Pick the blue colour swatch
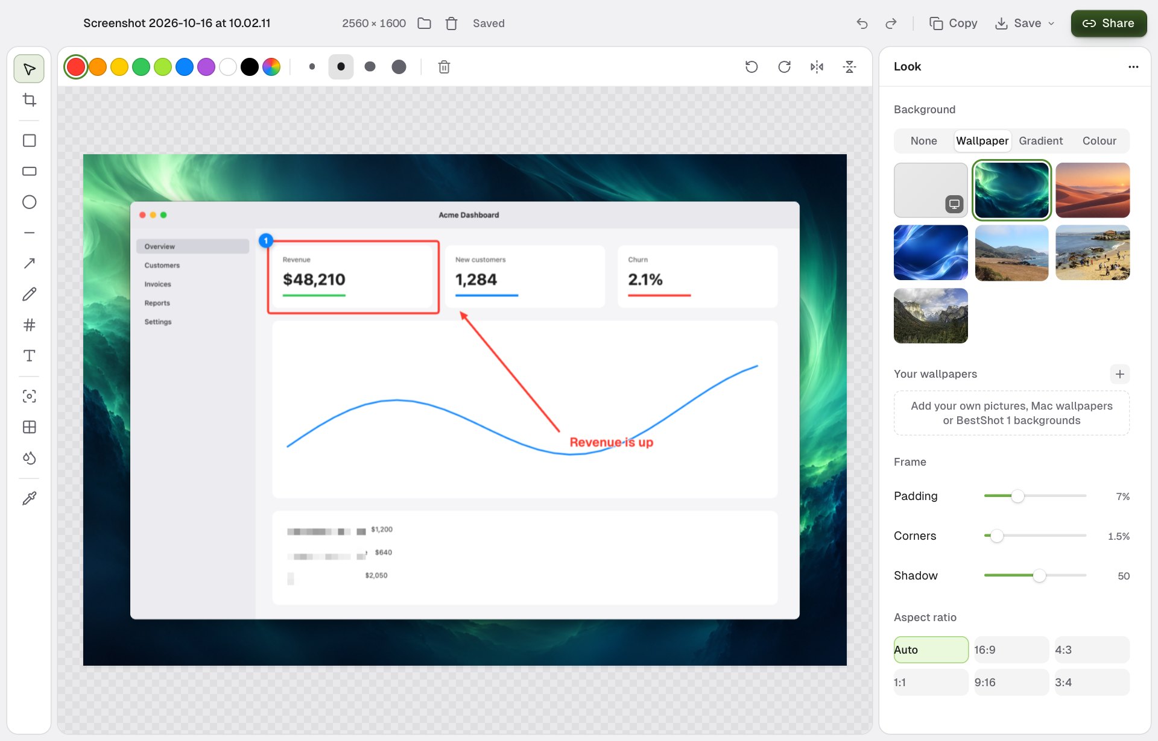 click(185, 67)
